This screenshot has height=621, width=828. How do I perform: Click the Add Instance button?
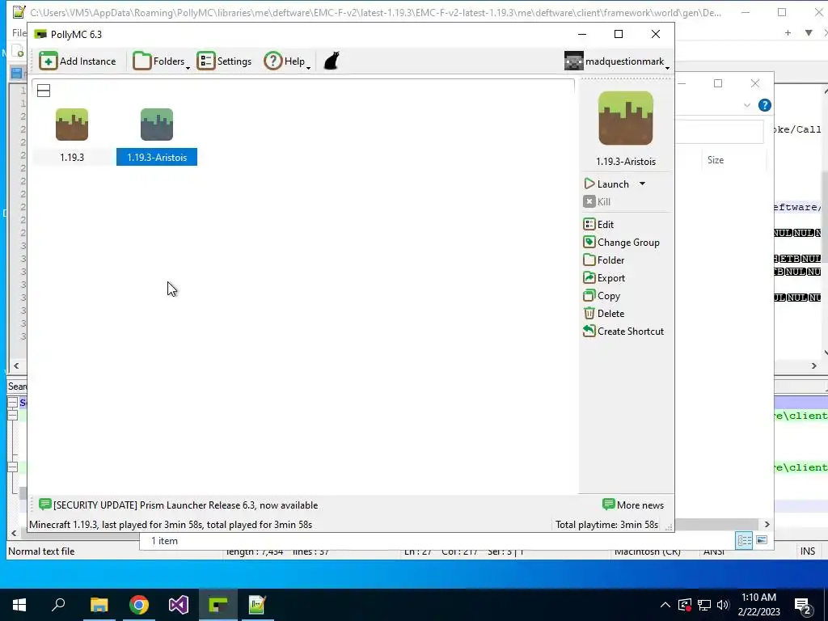coord(77,61)
